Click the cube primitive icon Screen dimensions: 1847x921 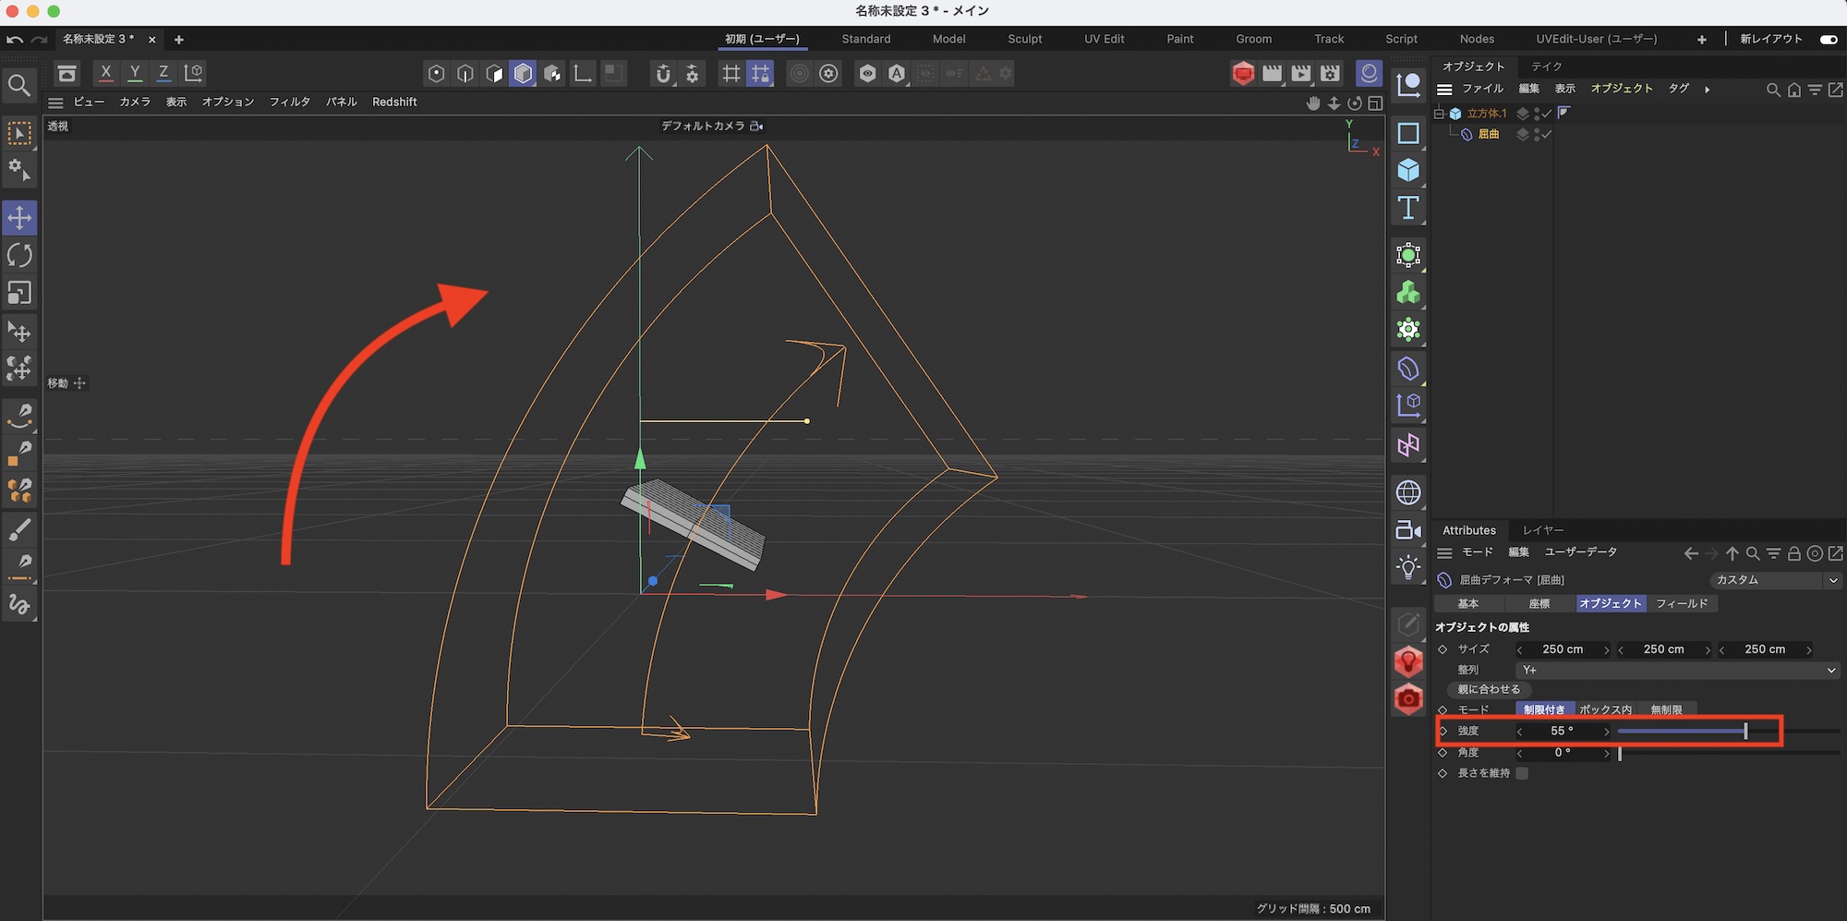[x=1407, y=170]
